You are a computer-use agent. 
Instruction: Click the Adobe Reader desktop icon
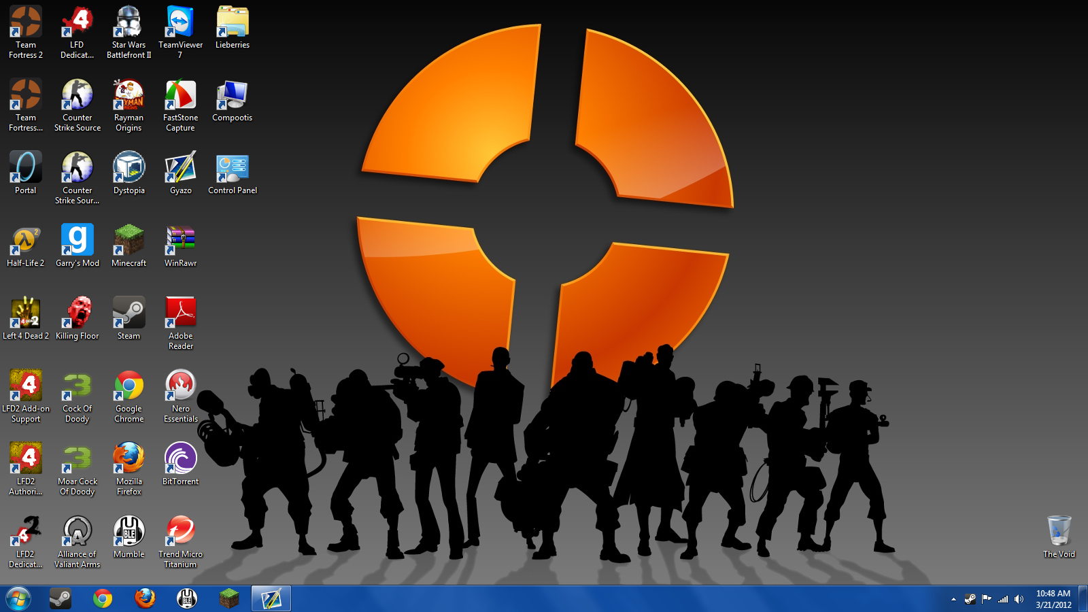click(x=181, y=323)
